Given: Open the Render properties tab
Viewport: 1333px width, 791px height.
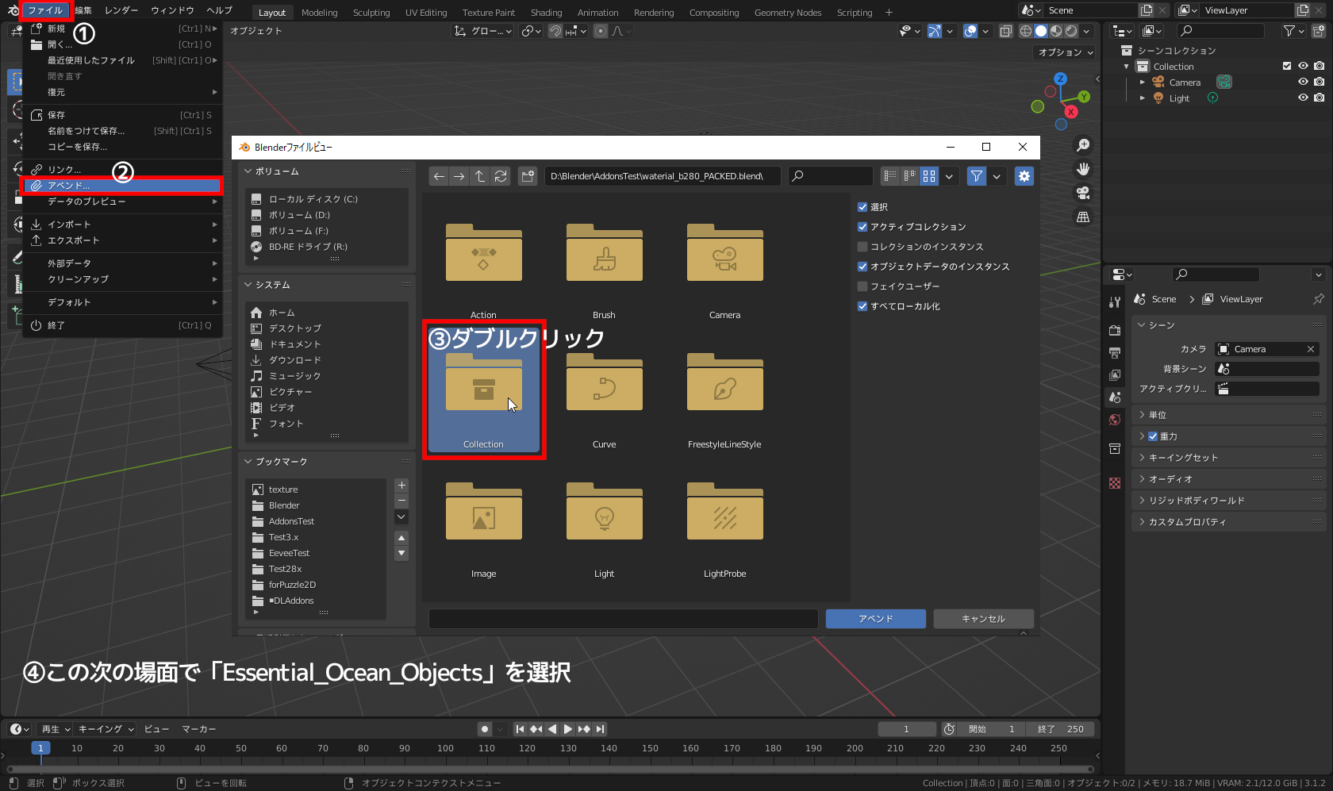Looking at the screenshot, I should click(1115, 330).
